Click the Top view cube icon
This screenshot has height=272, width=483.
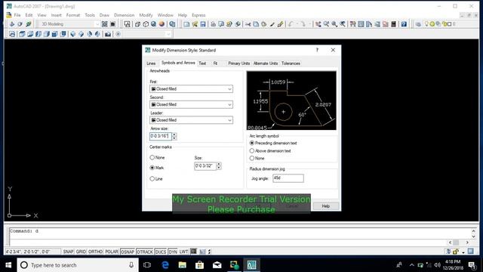point(22,34)
